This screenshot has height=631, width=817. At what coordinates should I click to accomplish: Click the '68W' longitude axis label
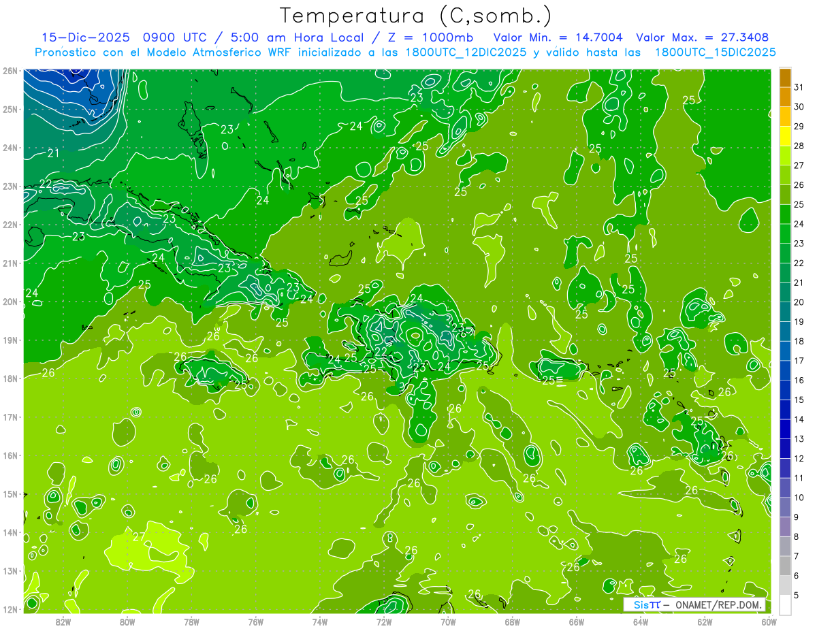click(513, 621)
